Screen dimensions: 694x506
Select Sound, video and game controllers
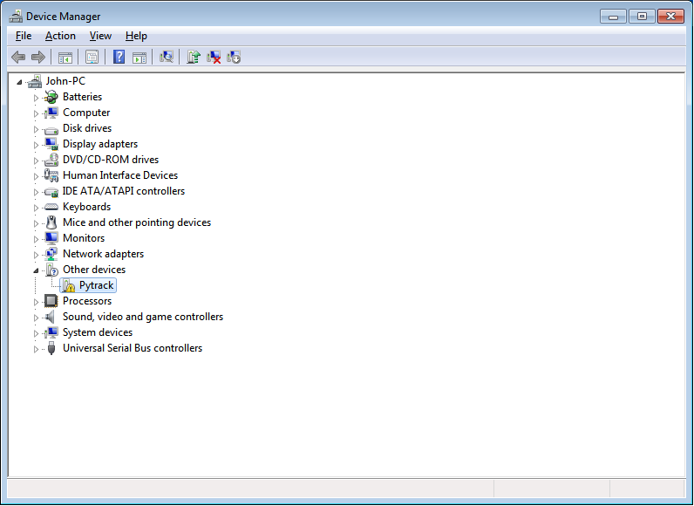[142, 317]
